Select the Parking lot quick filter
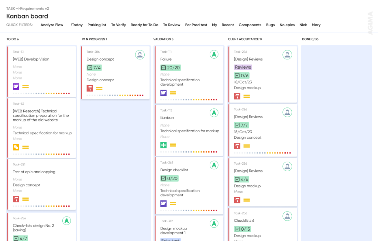The image size is (378, 241). pyautogui.click(x=97, y=25)
